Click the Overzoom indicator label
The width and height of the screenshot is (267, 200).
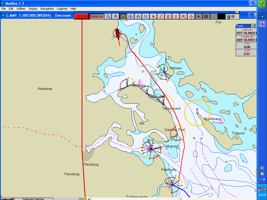click(63, 15)
